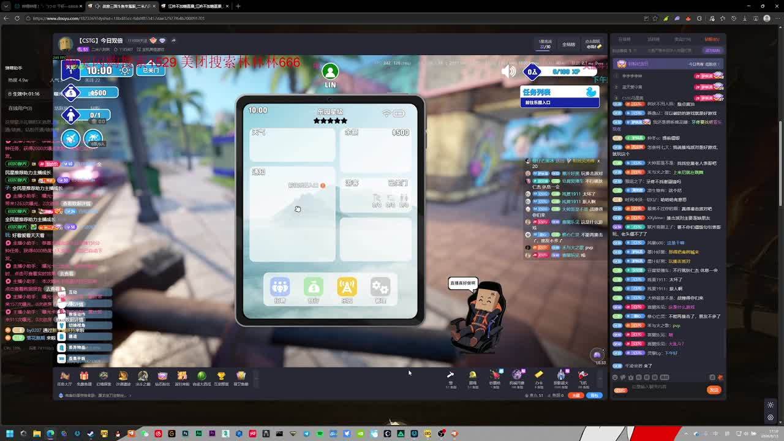The width and height of the screenshot is (784, 441).
Task: Click the $500 money indicator in HUD
Action: 89,93
